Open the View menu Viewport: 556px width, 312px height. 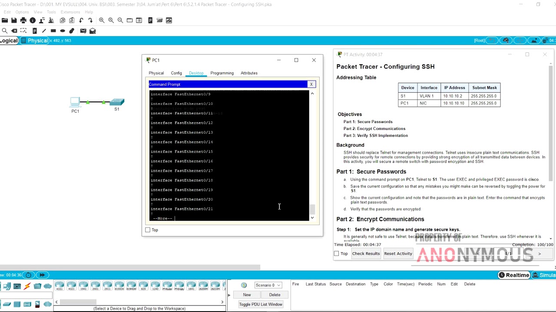click(x=38, y=12)
